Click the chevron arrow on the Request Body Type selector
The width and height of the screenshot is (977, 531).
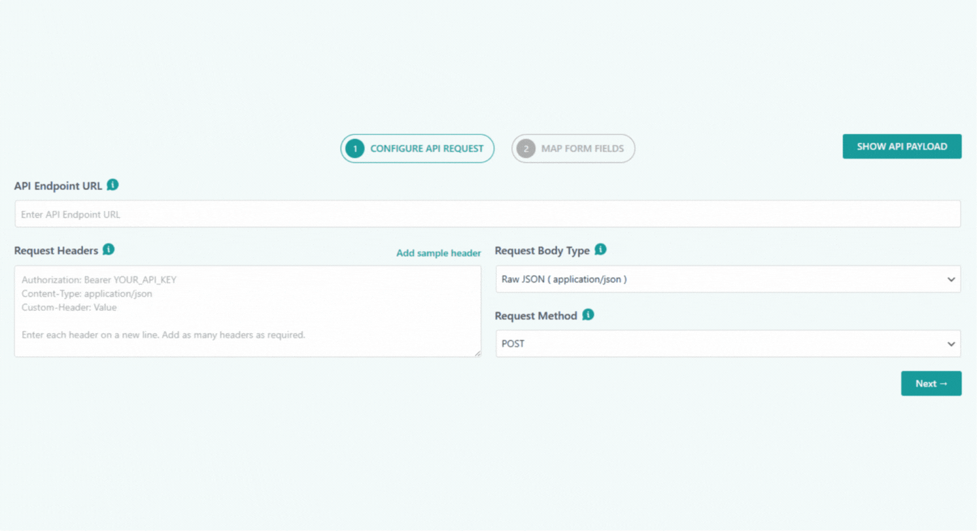pyautogui.click(x=951, y=279)
